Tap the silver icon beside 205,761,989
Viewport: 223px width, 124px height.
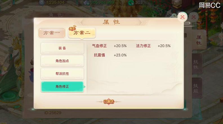(x=86, y=3)
